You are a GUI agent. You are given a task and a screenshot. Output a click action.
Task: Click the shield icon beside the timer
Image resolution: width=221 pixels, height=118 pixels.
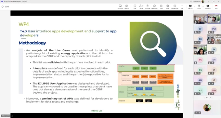tap(3, 7)
